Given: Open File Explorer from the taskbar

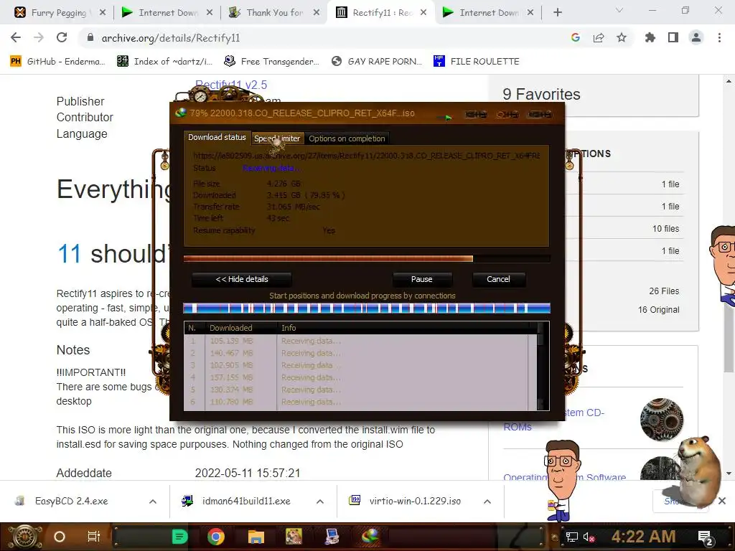Looking at the screenshot, I should (x=256, y=537).
